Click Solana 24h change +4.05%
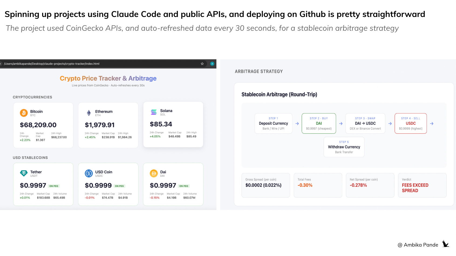This screenshot has width=456, height=256. (x=155, y=136)
